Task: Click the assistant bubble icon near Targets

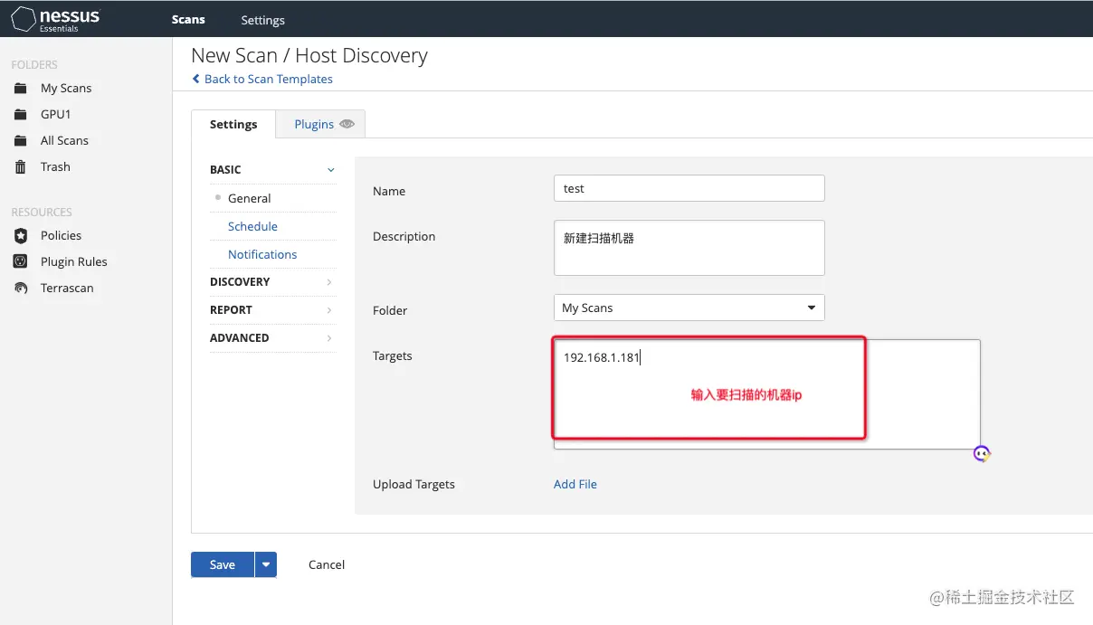Action: (982, 453)
